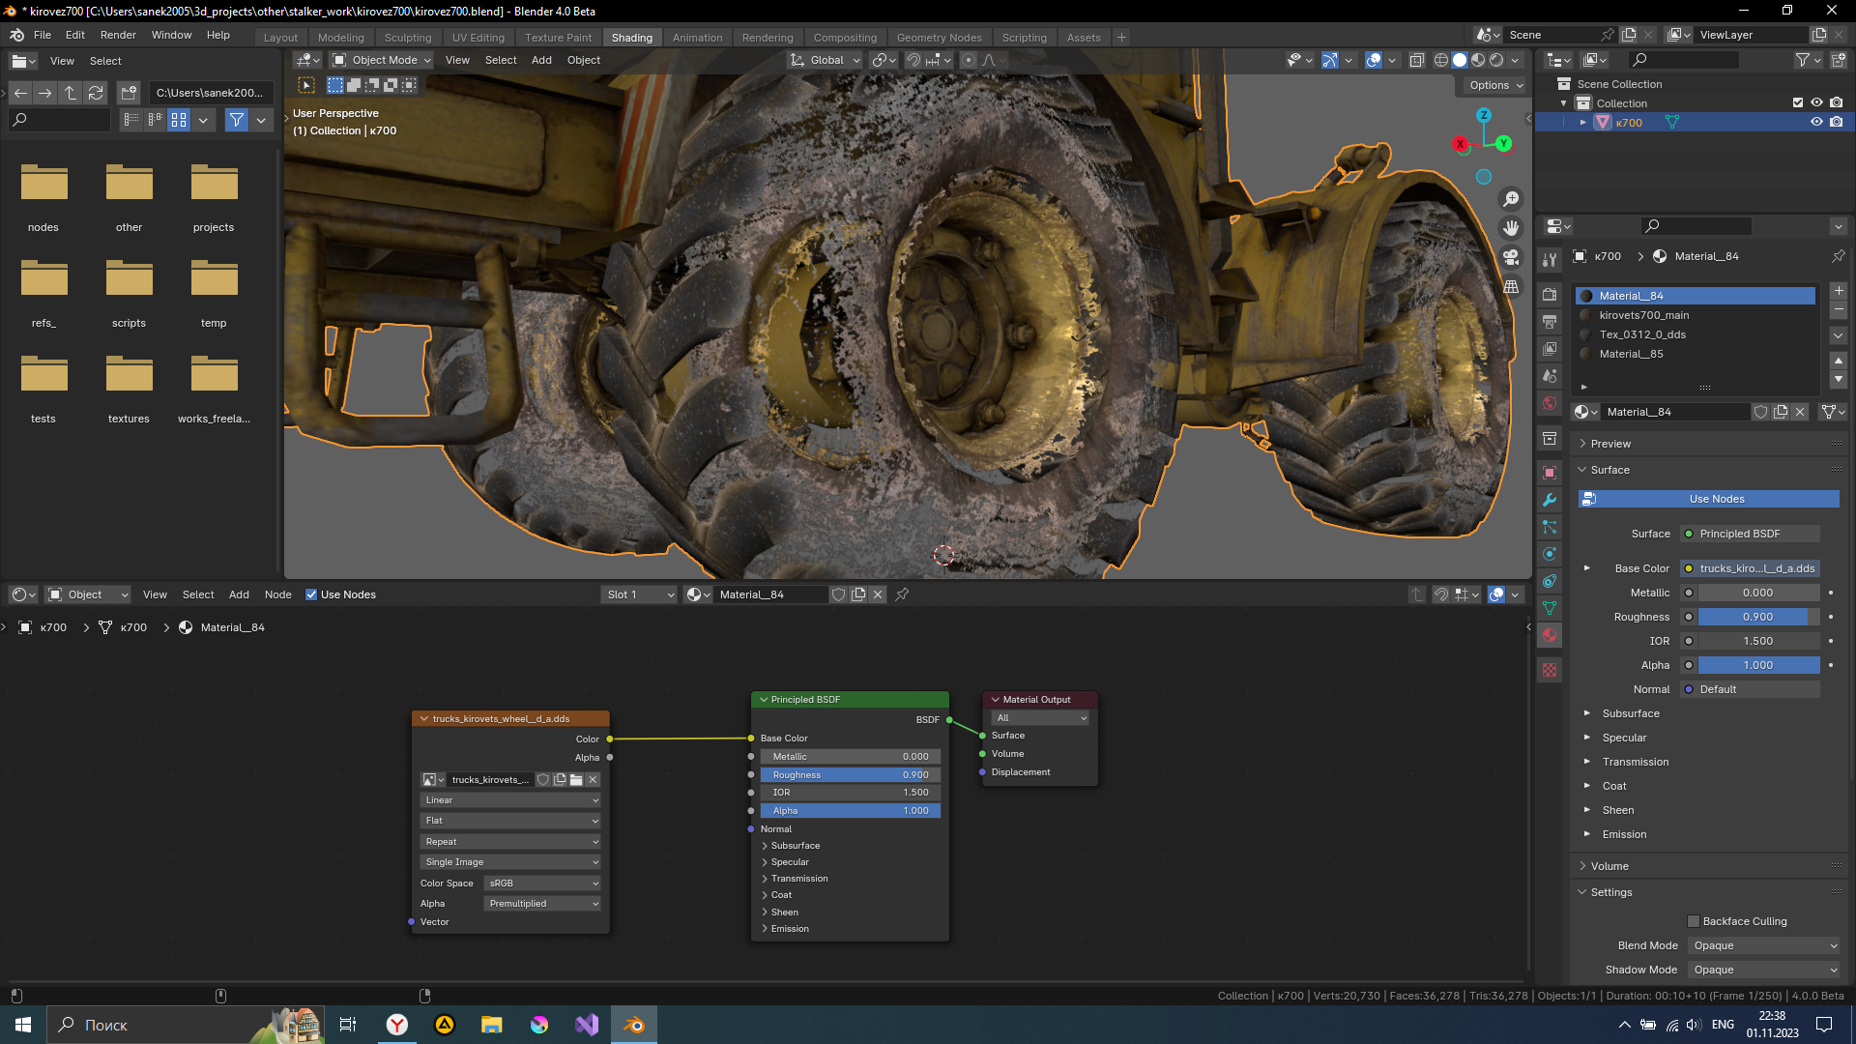Open Blender icon in Windows taskbar
Viewport: 1856px width, 1044px height.
634,1025
